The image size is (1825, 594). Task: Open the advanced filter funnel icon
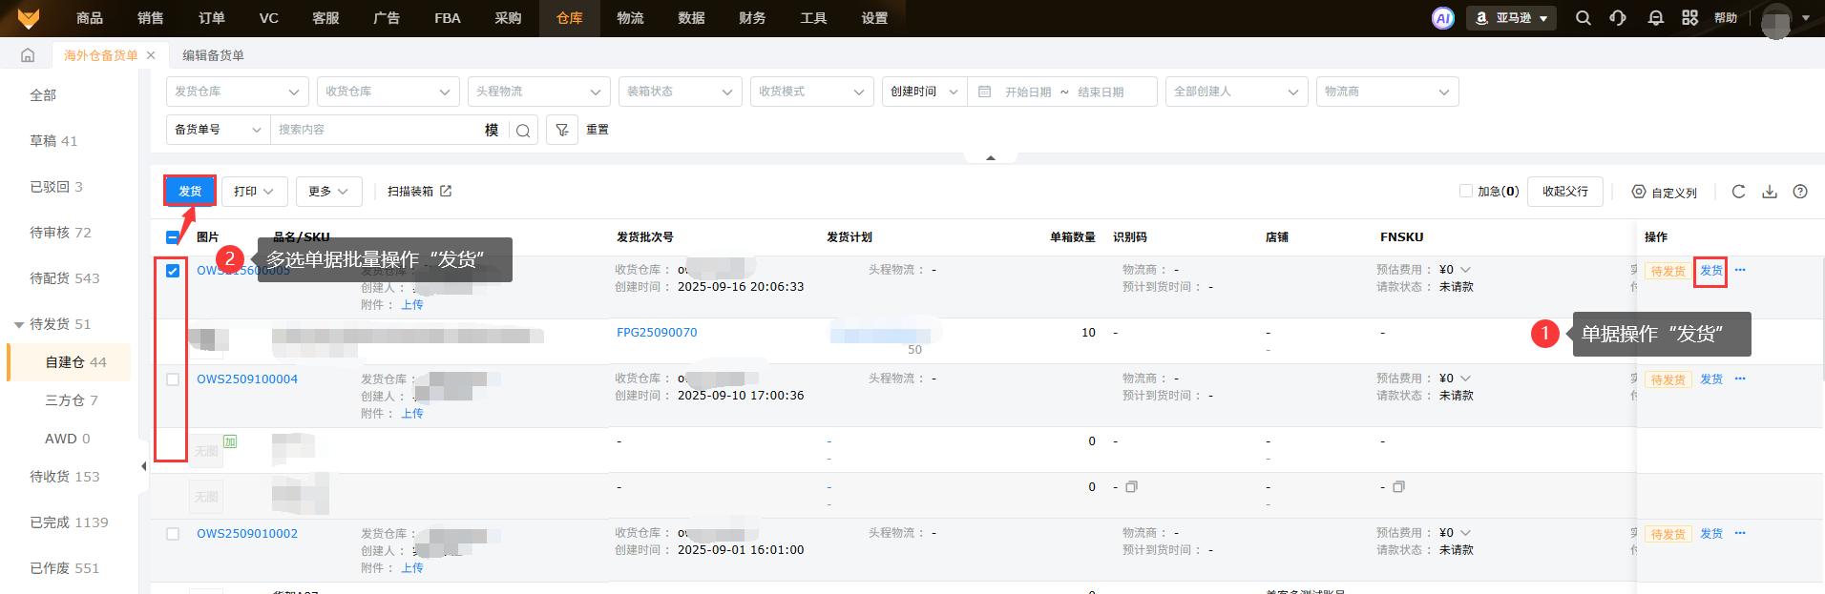point(562,130)
